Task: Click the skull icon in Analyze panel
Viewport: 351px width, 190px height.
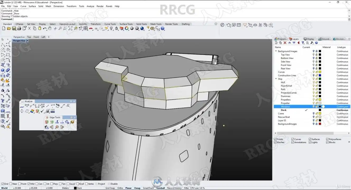Action: [48, 111]
